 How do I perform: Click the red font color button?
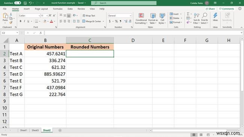coord(51,21)
